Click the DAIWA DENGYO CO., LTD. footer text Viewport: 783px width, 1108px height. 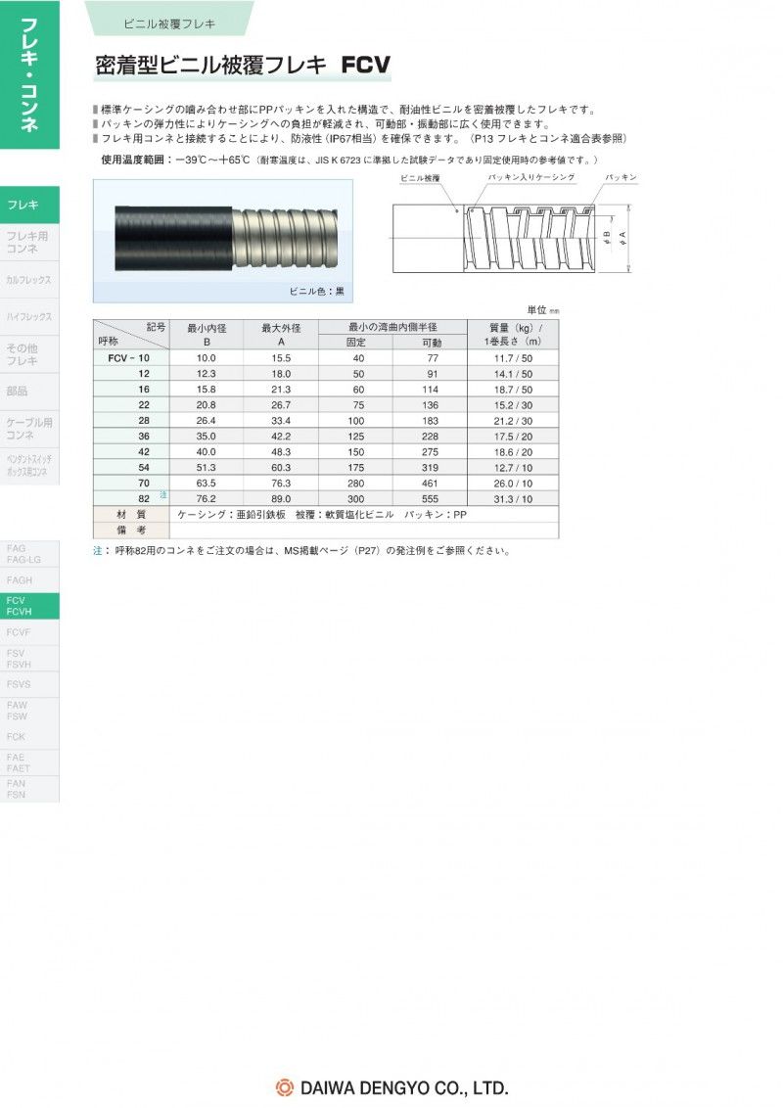tap(404, 1087)
